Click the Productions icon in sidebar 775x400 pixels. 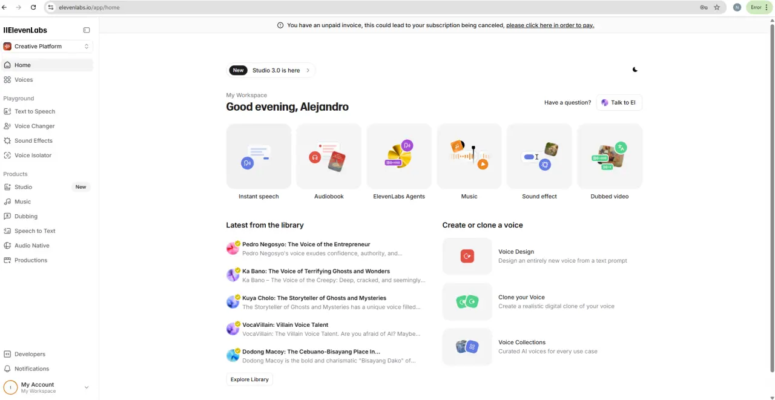coord(7,260)
